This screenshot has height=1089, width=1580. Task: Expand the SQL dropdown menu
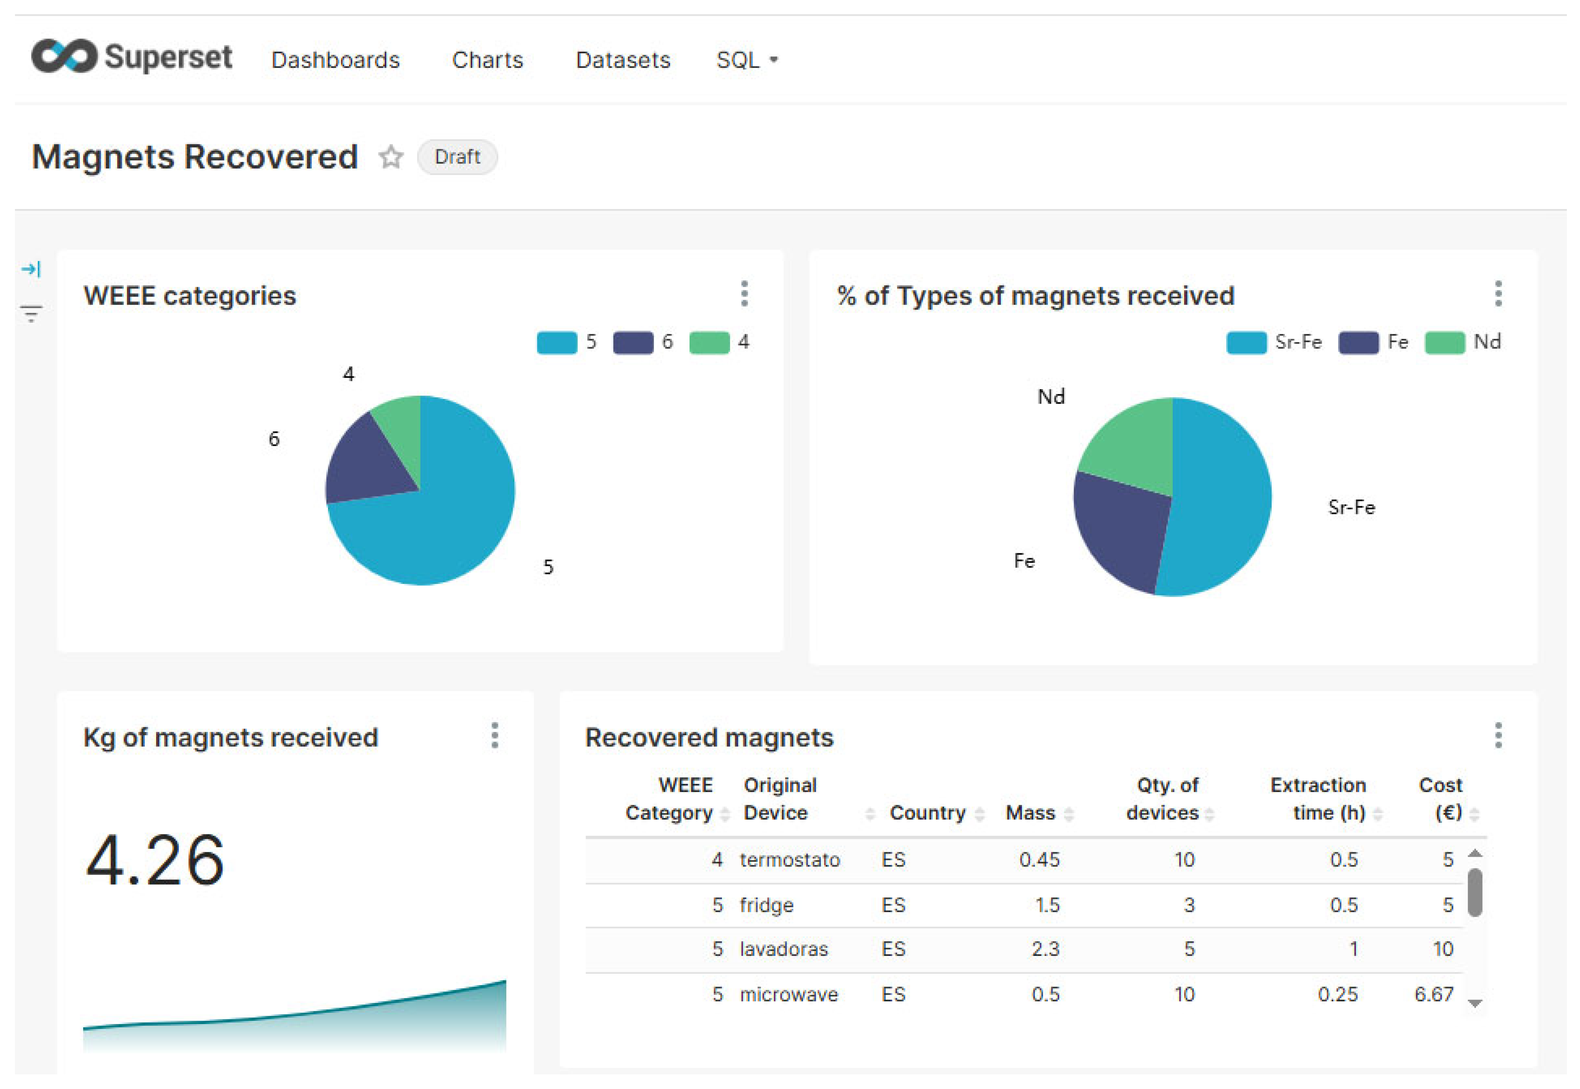click(747, 60)
